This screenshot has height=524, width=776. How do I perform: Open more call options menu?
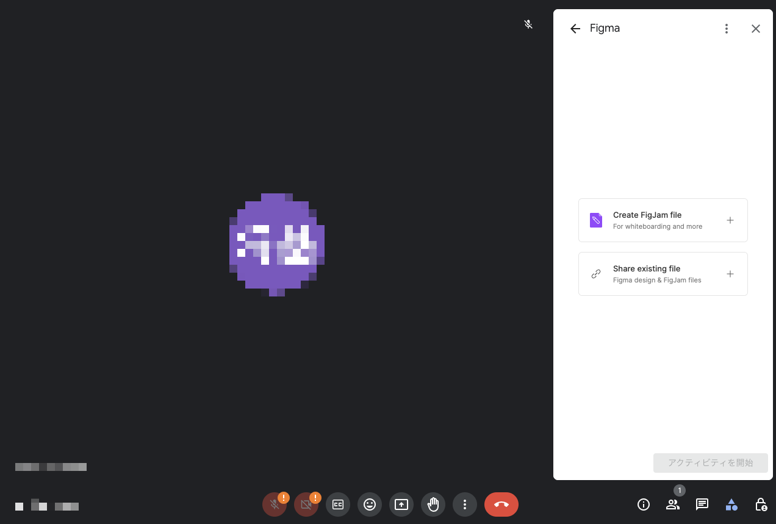[465, 504]
